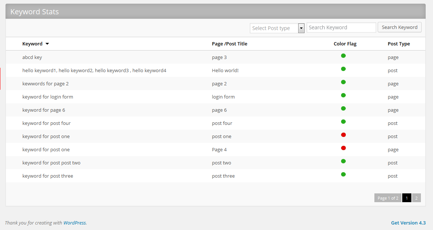The height and width of the screenshot is (230, 433).
Task: Click the green flag dot for login form
Action: (343, 95)
